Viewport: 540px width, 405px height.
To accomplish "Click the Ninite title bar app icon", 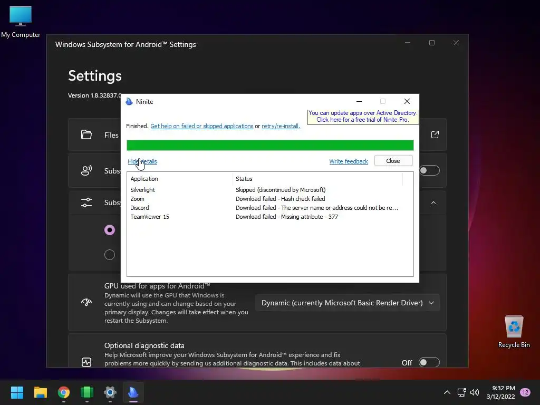I will click(130, 102).
